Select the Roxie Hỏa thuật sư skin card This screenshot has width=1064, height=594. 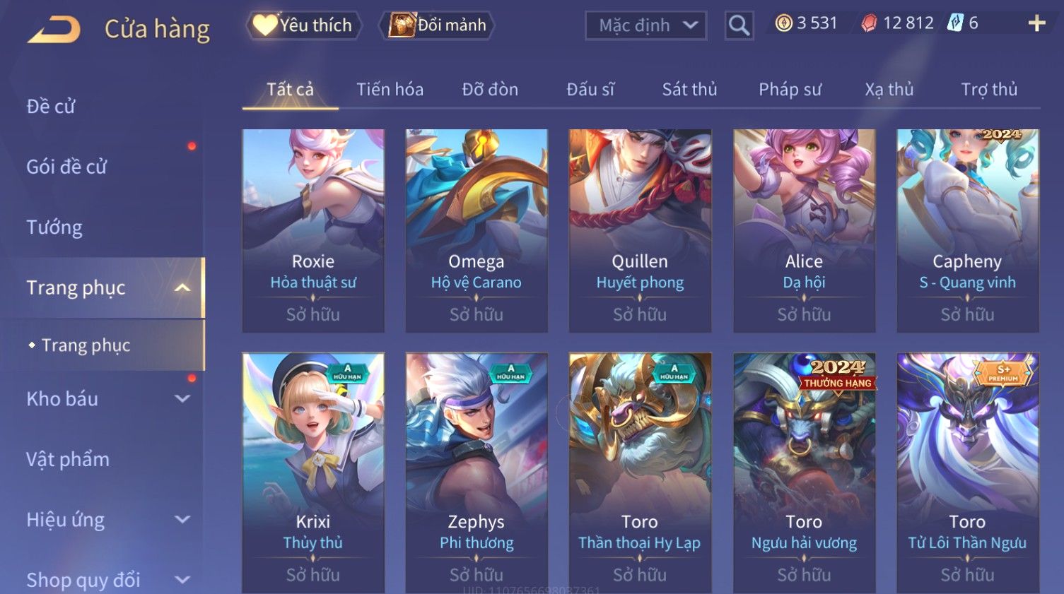click(313, 230)
